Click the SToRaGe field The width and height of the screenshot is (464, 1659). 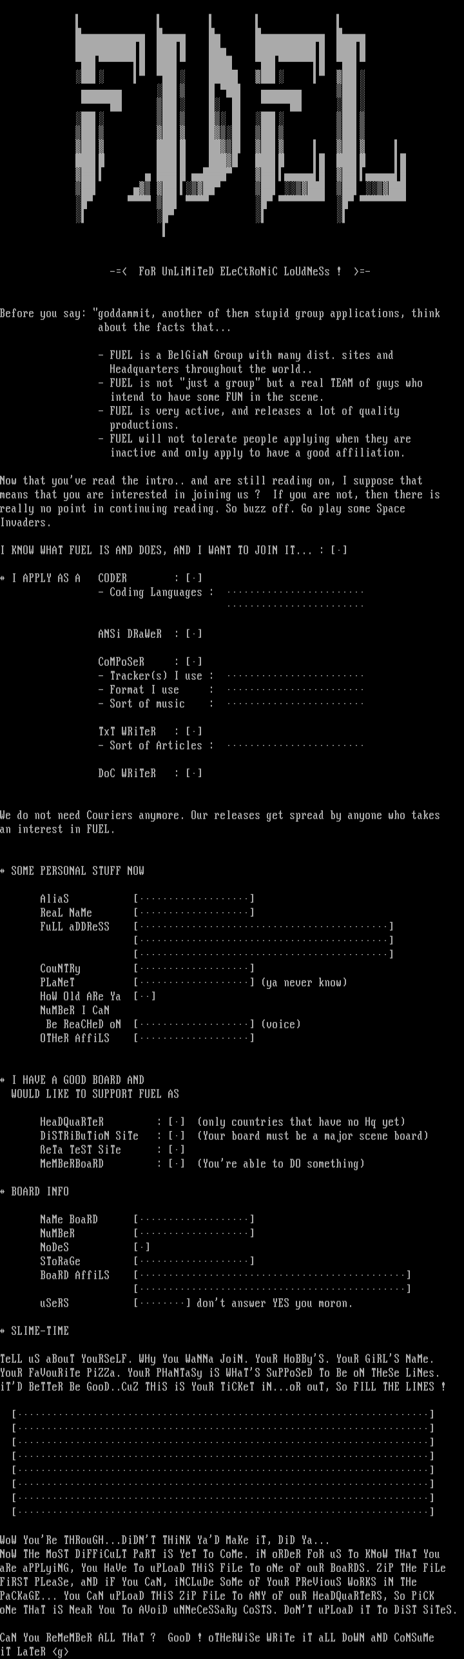[194, 1261]
